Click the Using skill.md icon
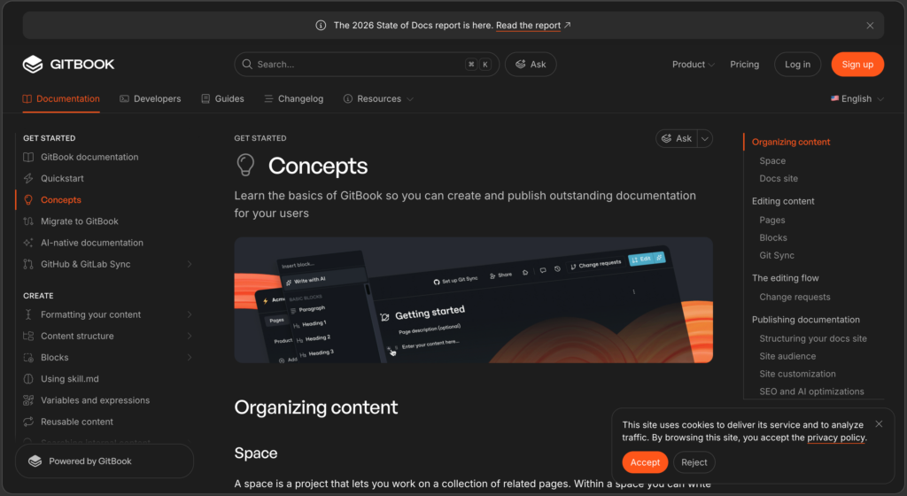This screenshot has height=496, width=907. click(x=28, y=379)
